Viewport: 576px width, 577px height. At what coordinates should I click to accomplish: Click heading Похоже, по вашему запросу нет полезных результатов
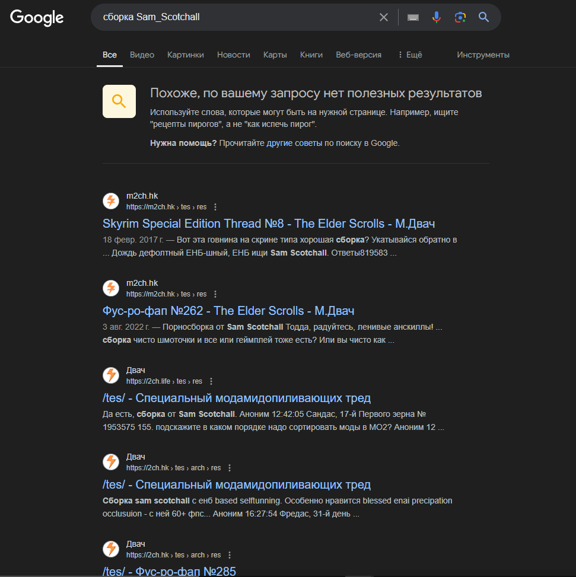pos(316,94)
